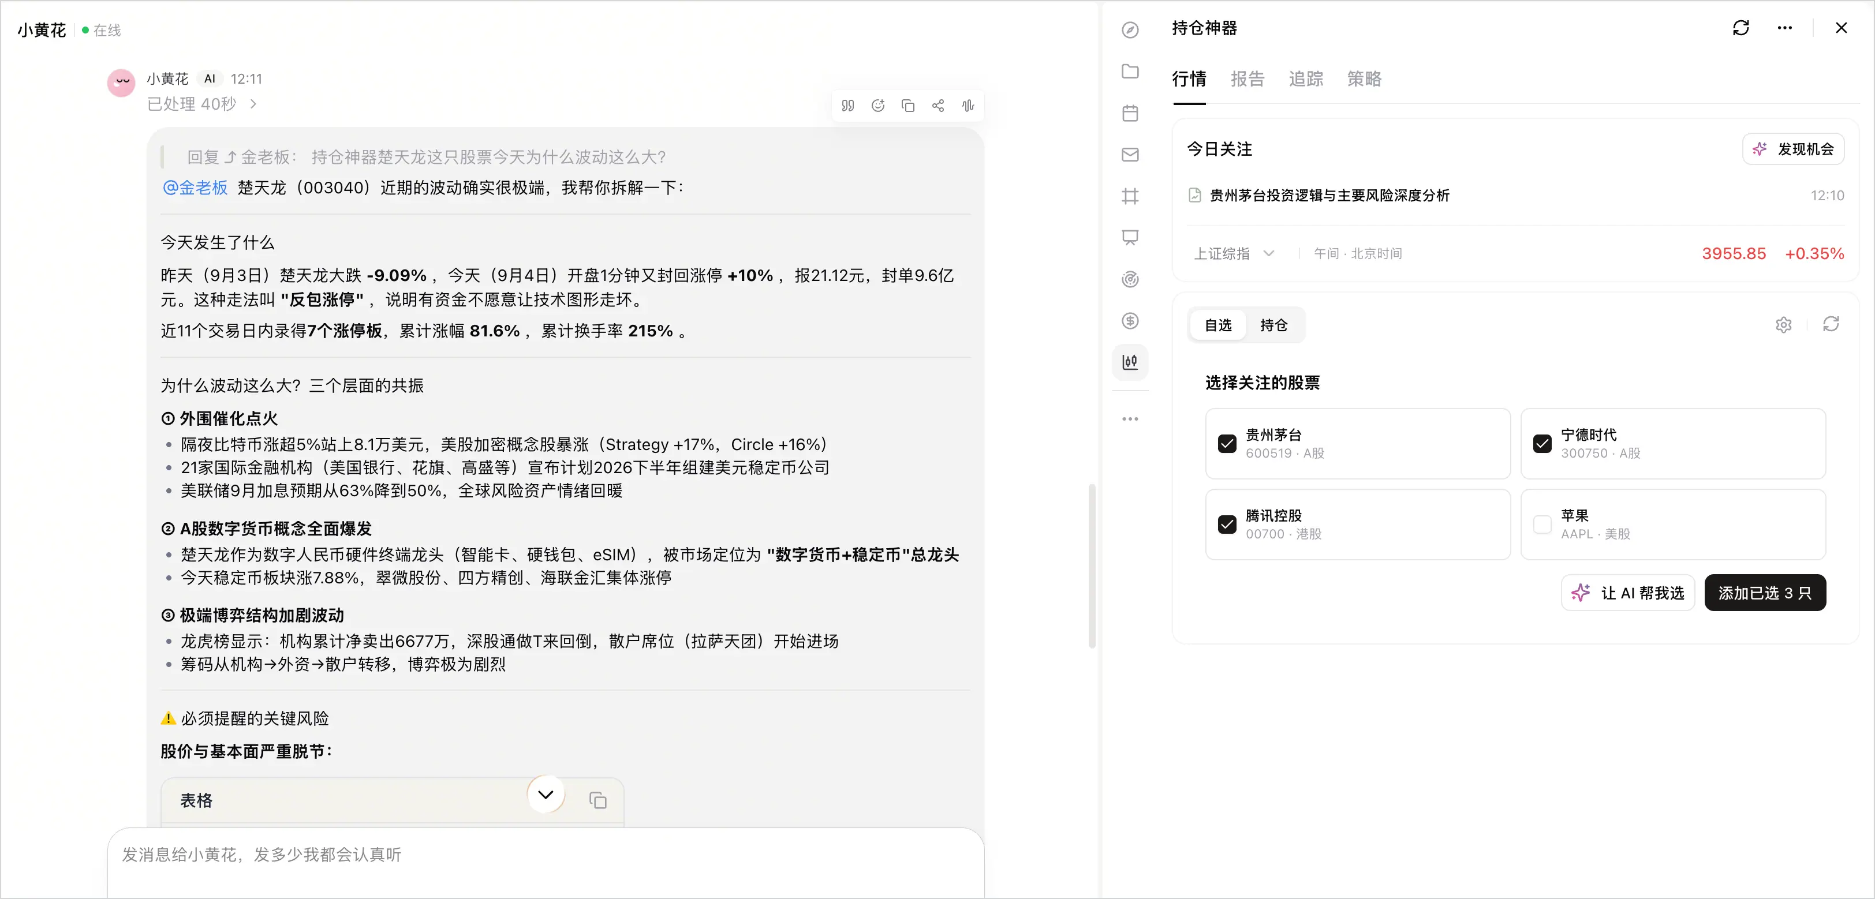Switch to the 报告 tab
The image size is (1875, 899).
1247,78
